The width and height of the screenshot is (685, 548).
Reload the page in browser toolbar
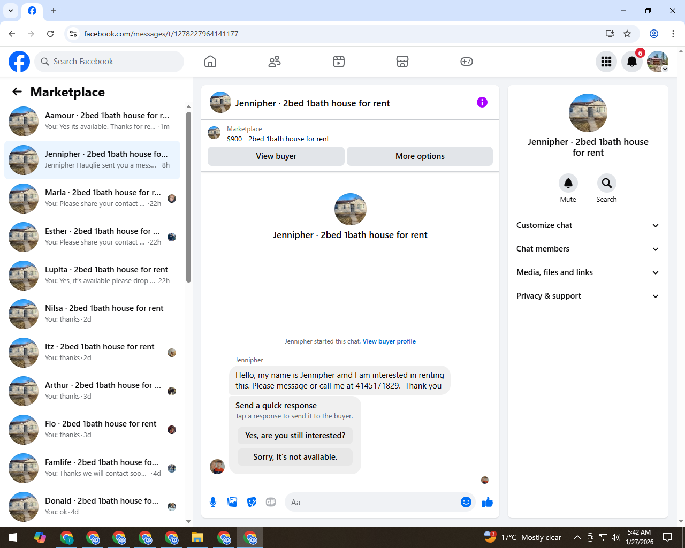[50, 34]
